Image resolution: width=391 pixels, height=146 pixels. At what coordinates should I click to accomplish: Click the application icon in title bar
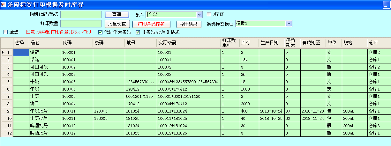(4, 4)
